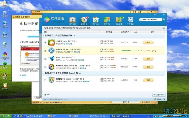Screen dimensions: 189x118
Task: Click the 暂无任务 status field in 91助手
Action: 126,102
